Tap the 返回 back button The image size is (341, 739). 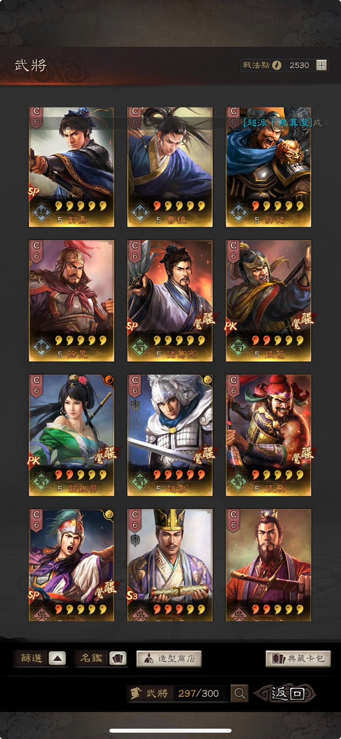(x=285, y=694)
